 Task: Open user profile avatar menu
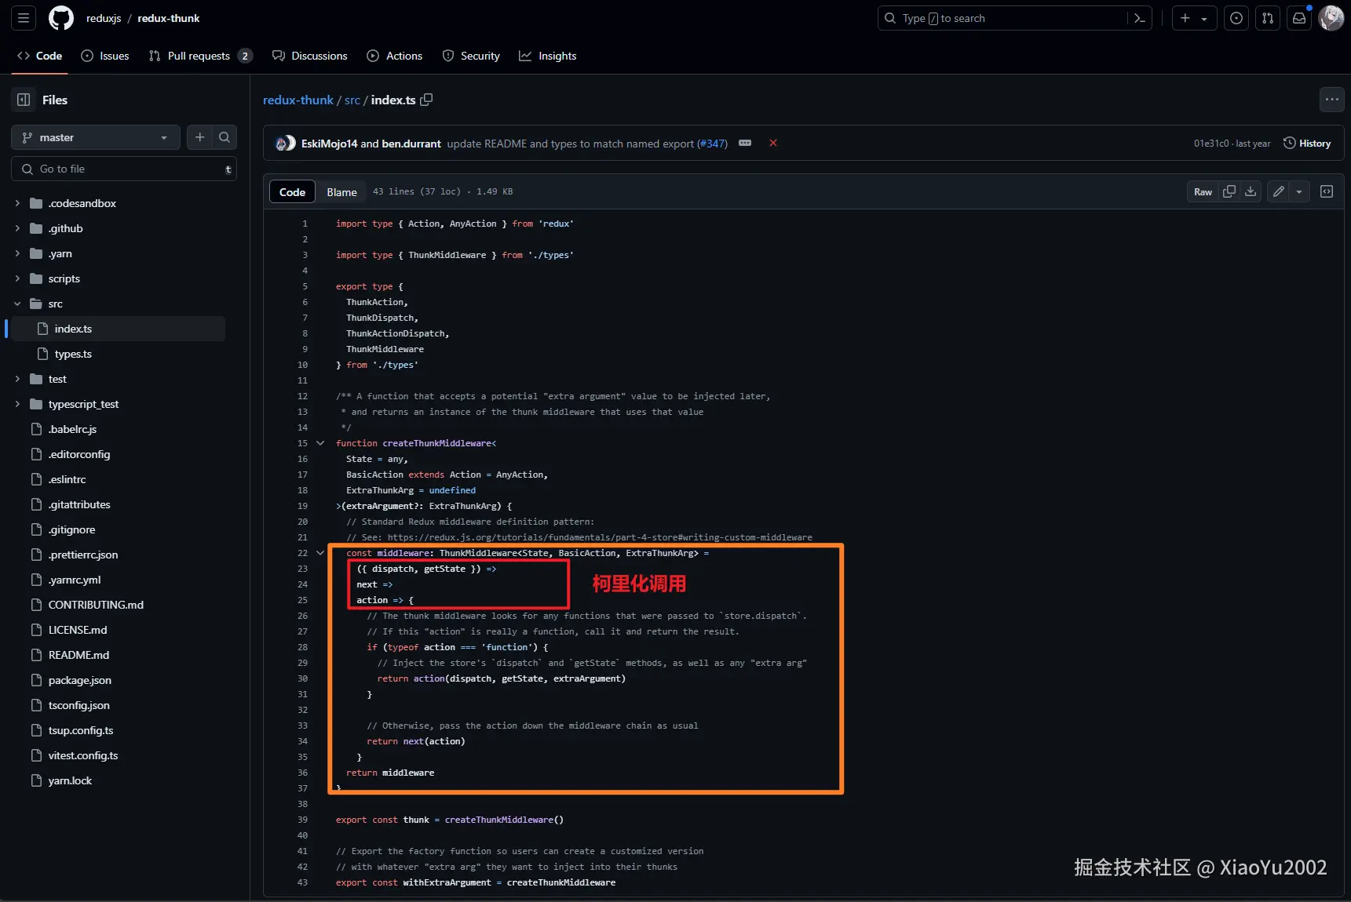point(1331,18)
